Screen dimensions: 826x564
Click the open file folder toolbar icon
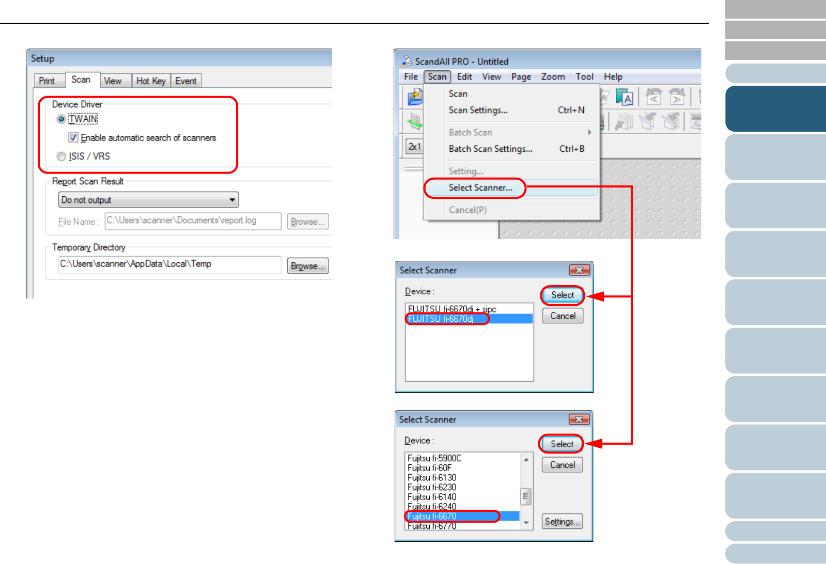(x=415, y=97)
